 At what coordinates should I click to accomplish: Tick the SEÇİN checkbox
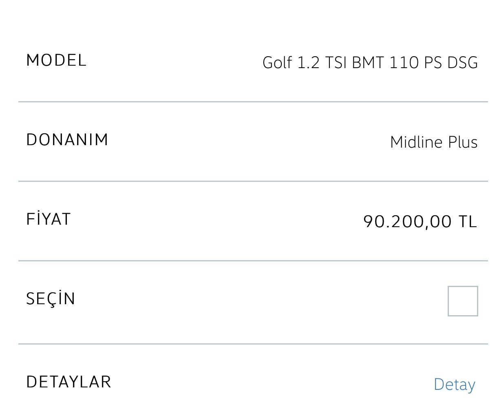(x=463, y=301)
